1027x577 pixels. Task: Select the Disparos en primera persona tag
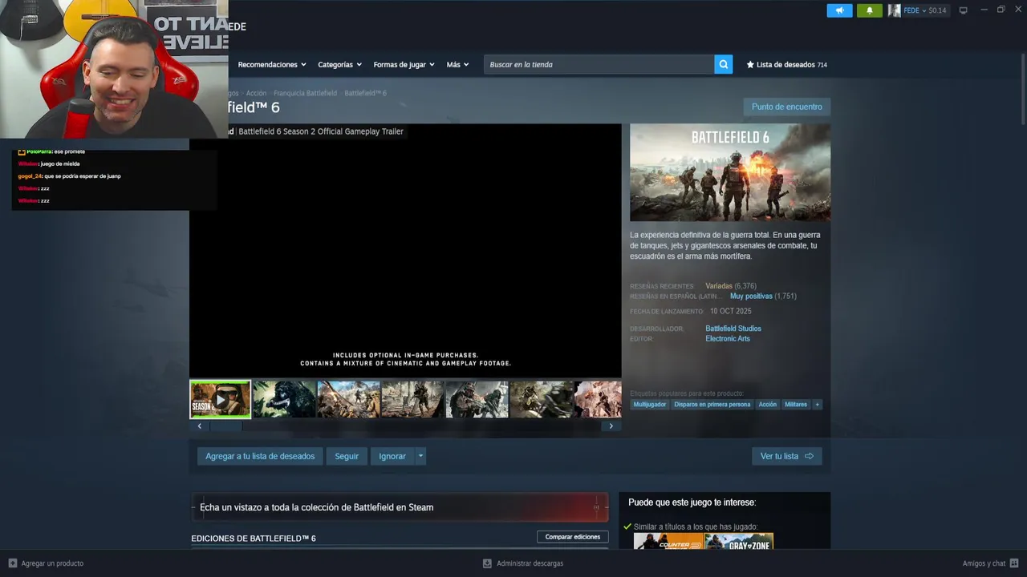click(712, 405)
